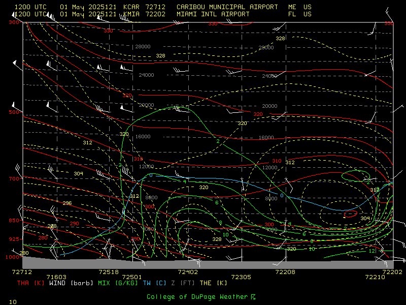Screen dimensions: 406x305
Task: Click the number 10 at bottom left corner
Action: [x=13, y=302]
